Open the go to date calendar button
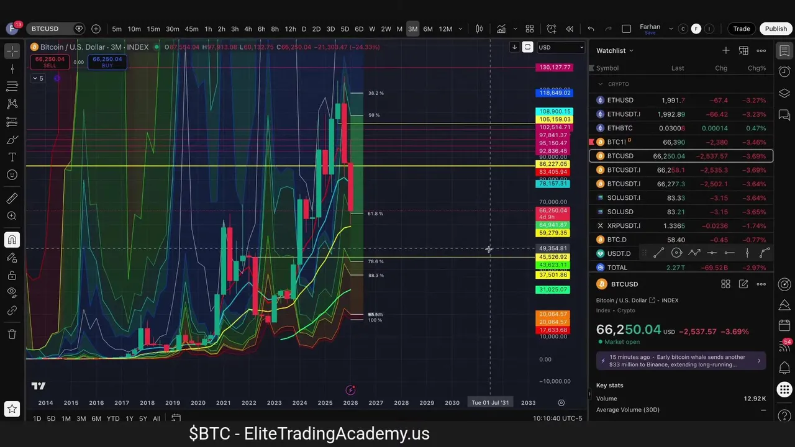This screenshot has width=795, height=447. [176, 418]
